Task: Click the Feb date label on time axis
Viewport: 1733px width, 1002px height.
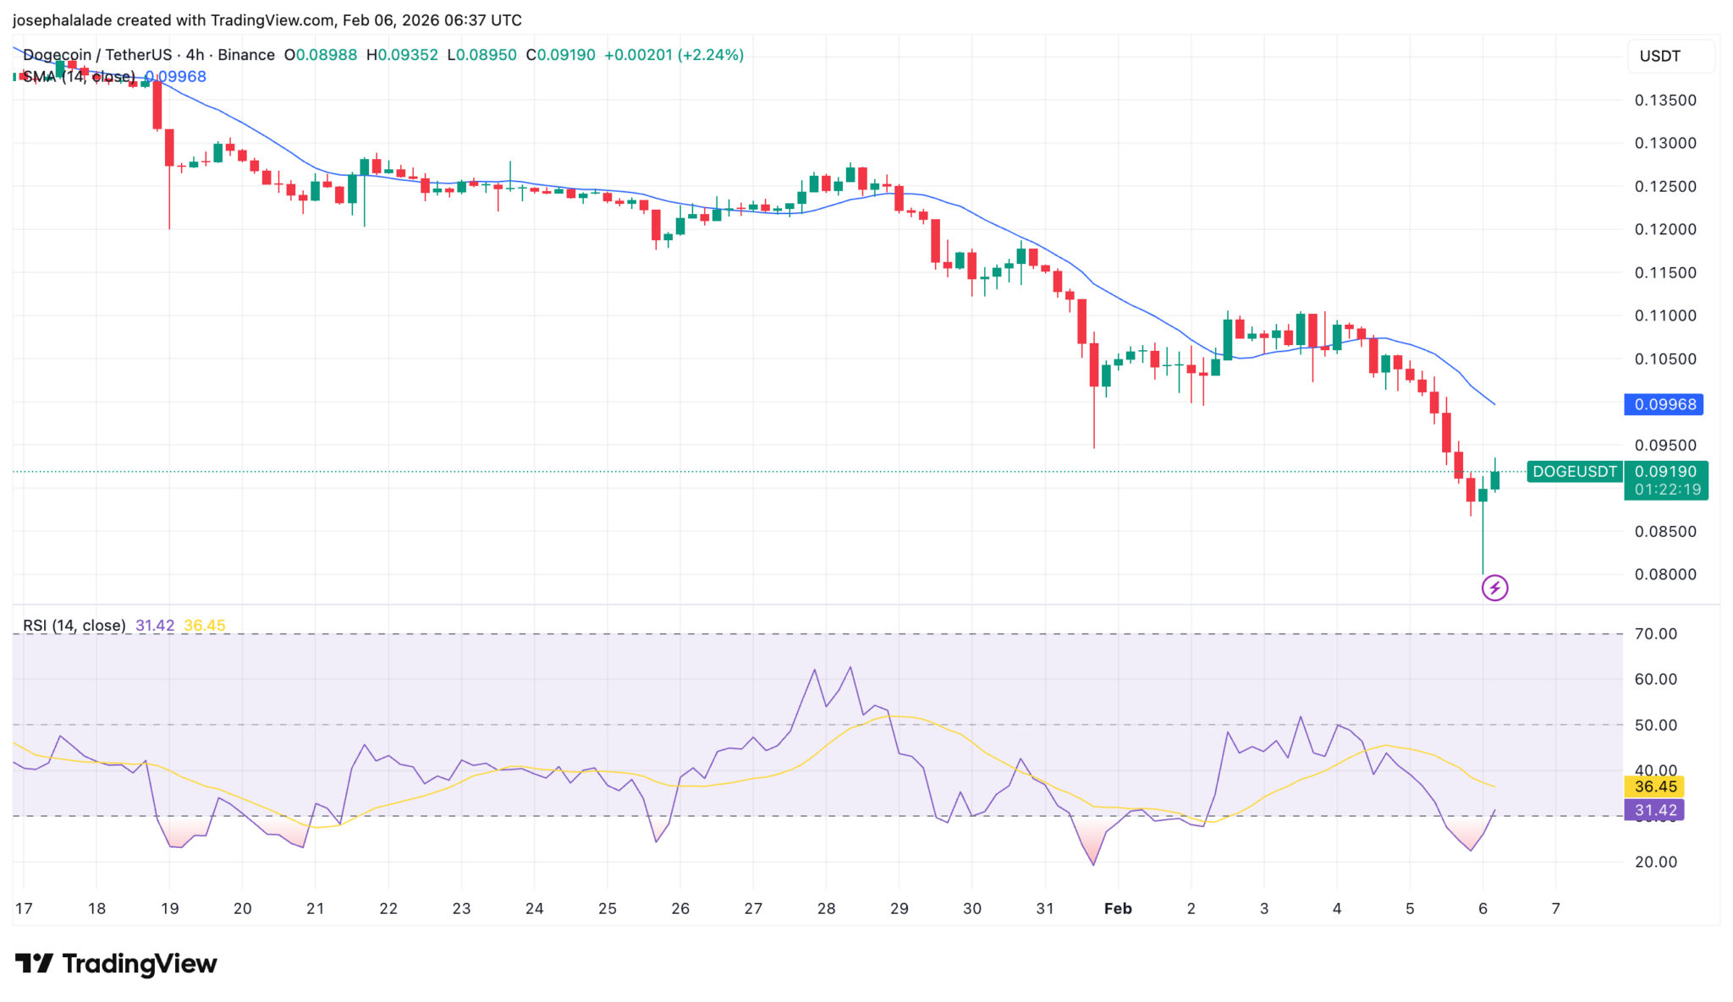Action: pos(1118,909)
